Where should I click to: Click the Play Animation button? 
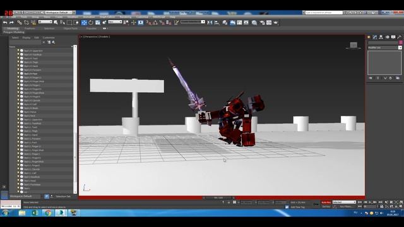pyautogui.click(x=371, y=202)
